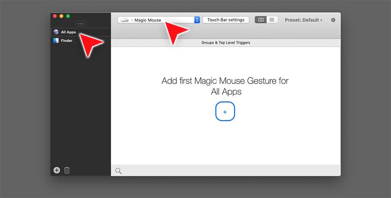Viewport: 391px width, 198px height.
Task: Switch to the column view layout
Action: coord(261,20)
